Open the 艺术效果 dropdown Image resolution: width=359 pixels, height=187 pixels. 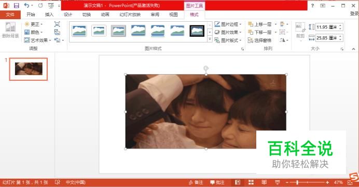pyautogui.click(x=38, y=40)
